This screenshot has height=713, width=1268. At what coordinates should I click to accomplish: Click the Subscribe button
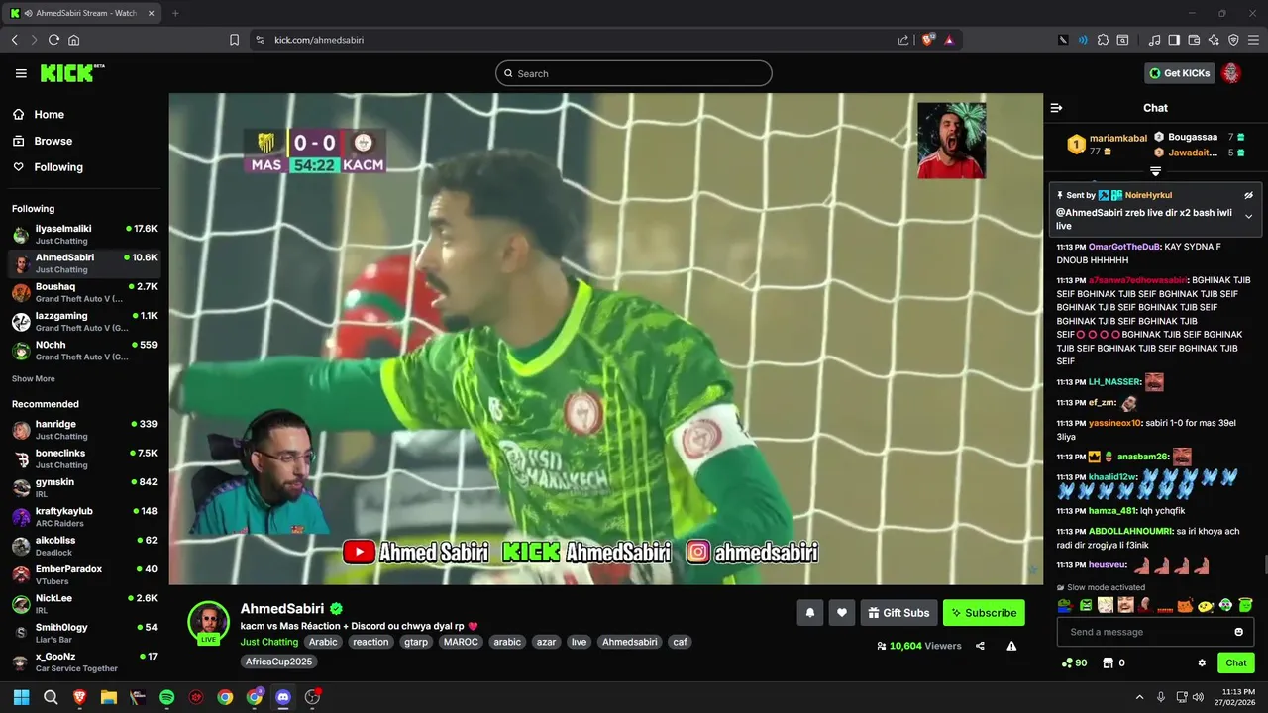point(984,613)
